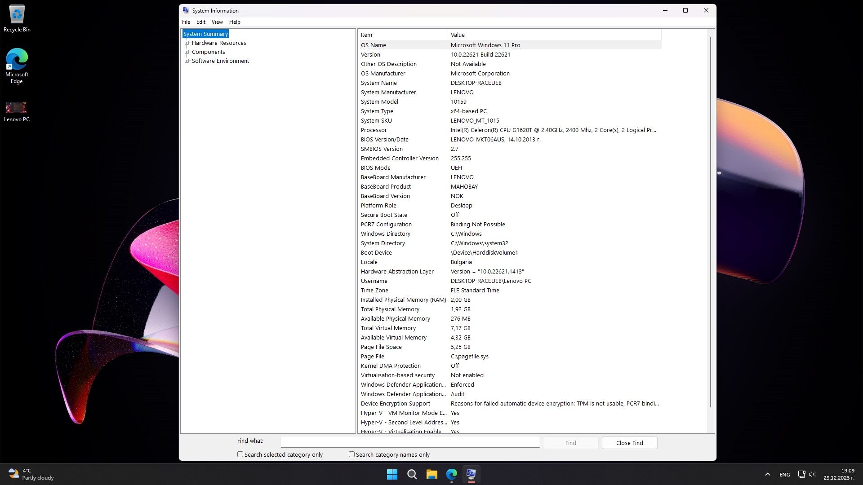Screen dimensions: 863x485
Task: Select the BIOS Version/Date row
Action: [x=510, y=140]
